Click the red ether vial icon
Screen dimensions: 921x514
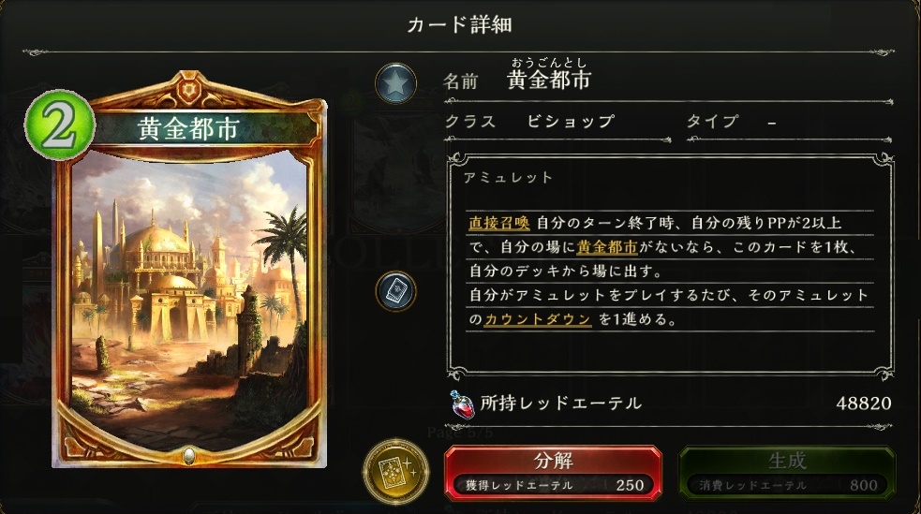click(x=462, y=404)
